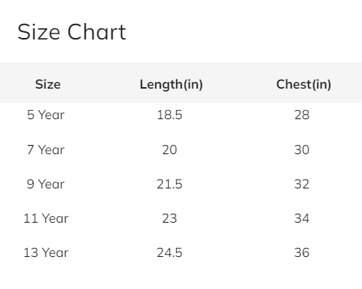Click the 7 Year size row

(181, 150)
